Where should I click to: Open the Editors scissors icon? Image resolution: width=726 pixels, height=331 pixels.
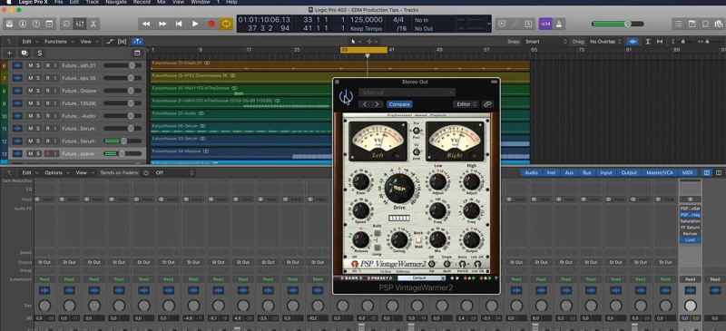93,24
